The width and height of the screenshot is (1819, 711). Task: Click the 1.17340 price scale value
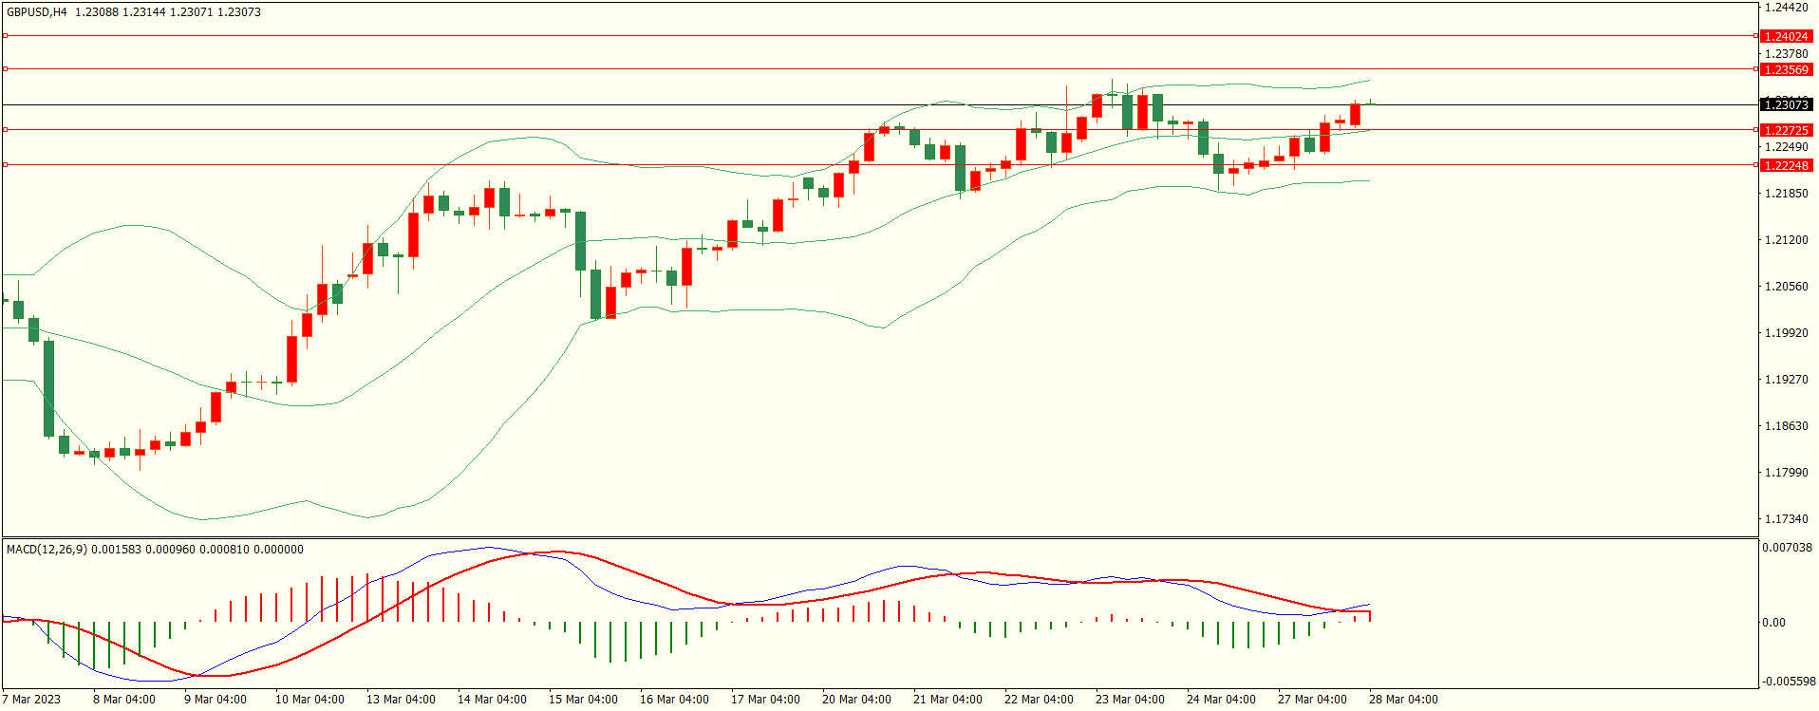click(1786, 519)
